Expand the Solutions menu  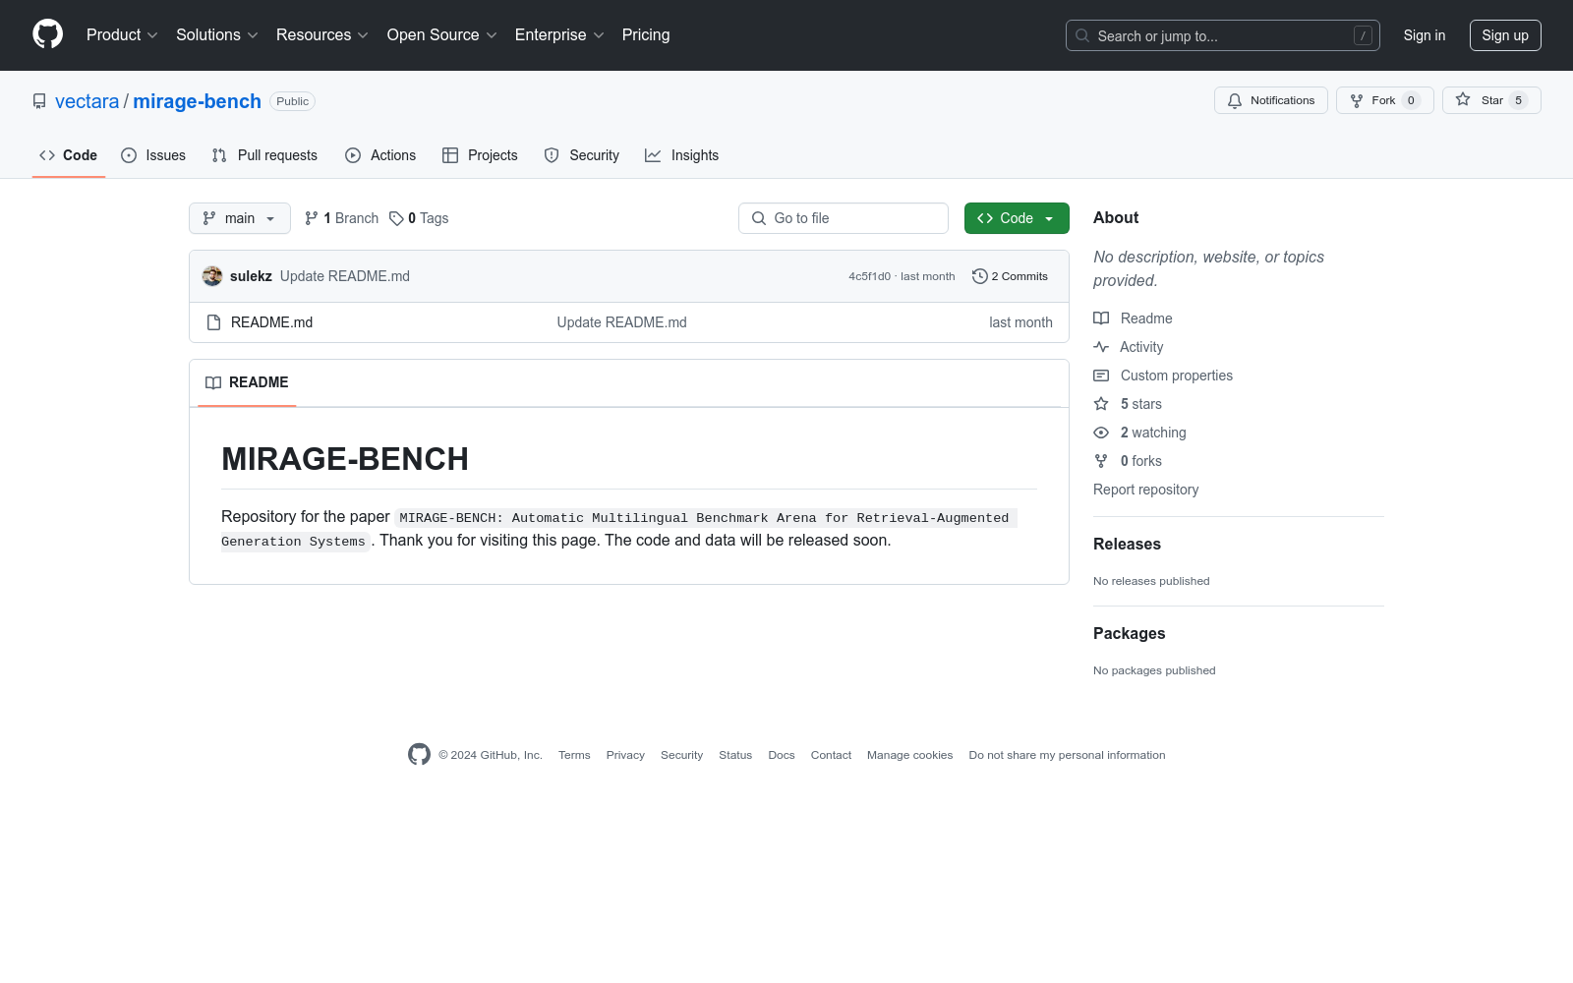[217, 34]
